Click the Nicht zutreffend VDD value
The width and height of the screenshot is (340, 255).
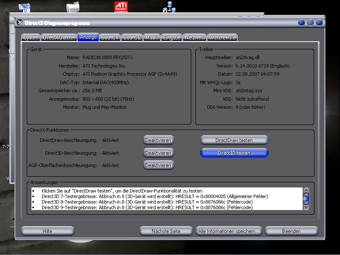[252, 99]
